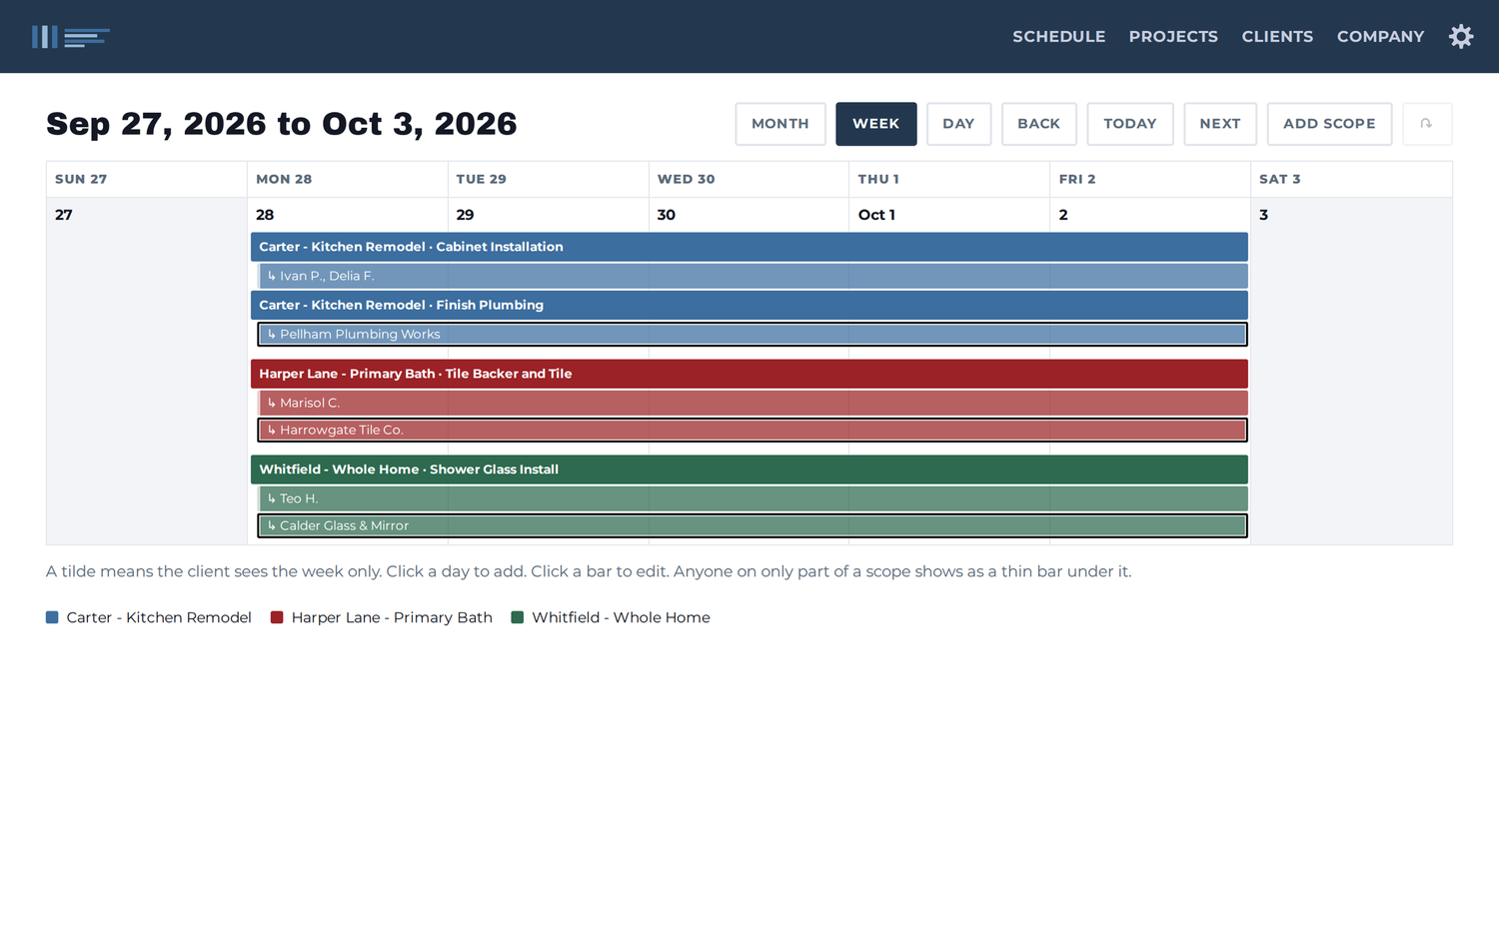
Task: Click the SUN 27 column header
Action: point(147,180)
